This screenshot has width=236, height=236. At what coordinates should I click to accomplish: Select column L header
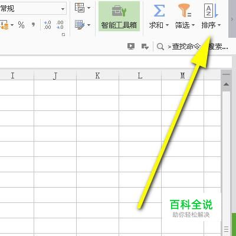(140, 76)
